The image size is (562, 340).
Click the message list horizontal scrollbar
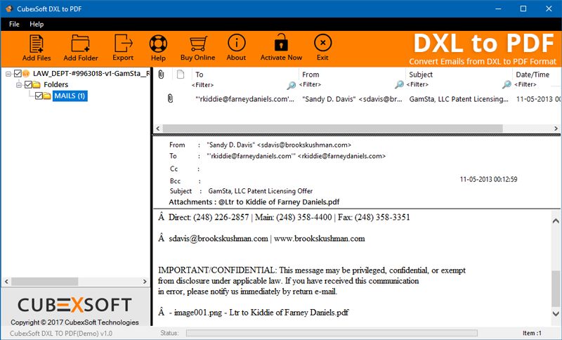tap(332, 129)
